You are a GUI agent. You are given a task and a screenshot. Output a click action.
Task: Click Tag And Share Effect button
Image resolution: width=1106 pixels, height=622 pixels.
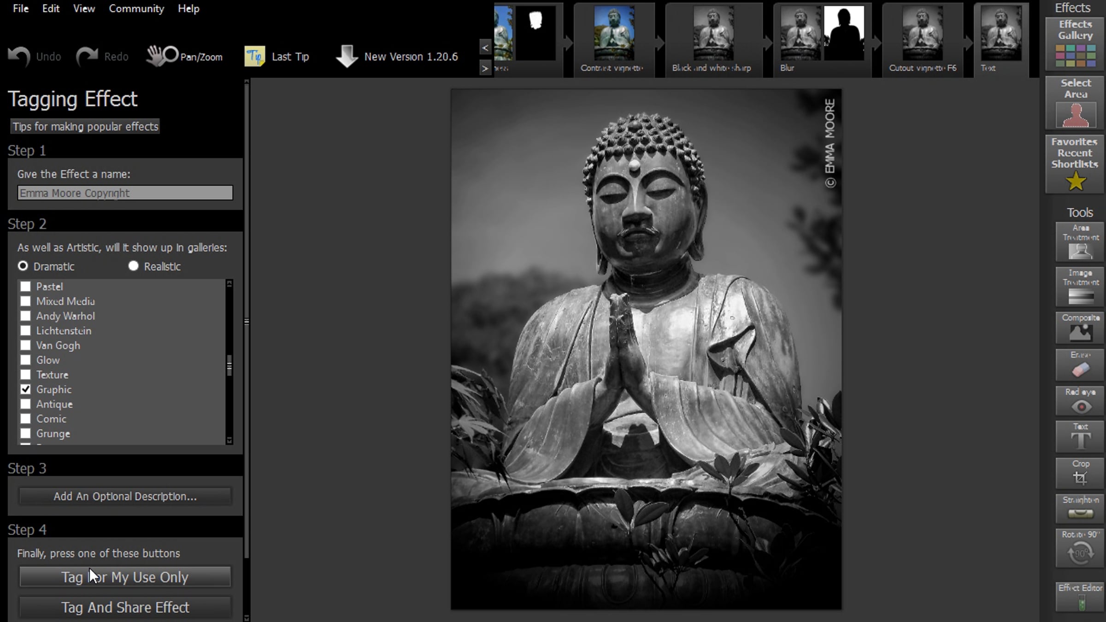(125, 607)
